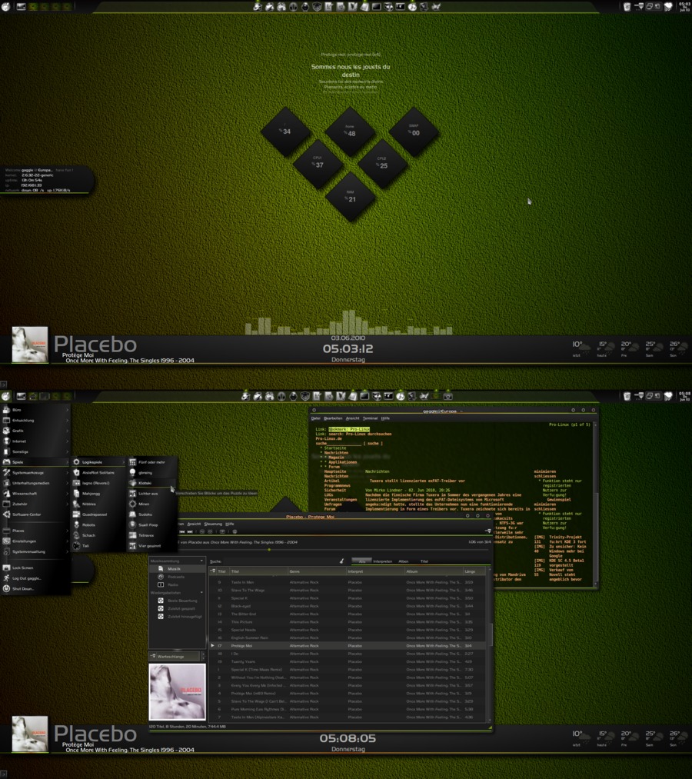Click the Mahjongg tiles icon
692x779 pixels.
[76, 494]
